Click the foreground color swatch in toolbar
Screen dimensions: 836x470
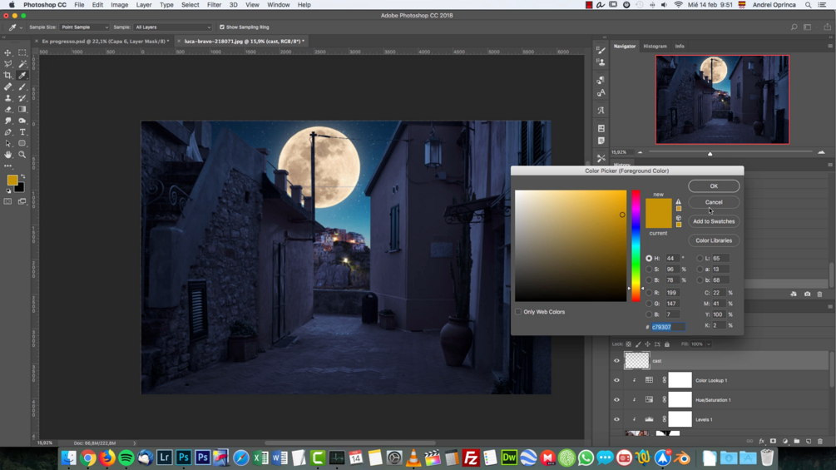(x=12, y=181)
